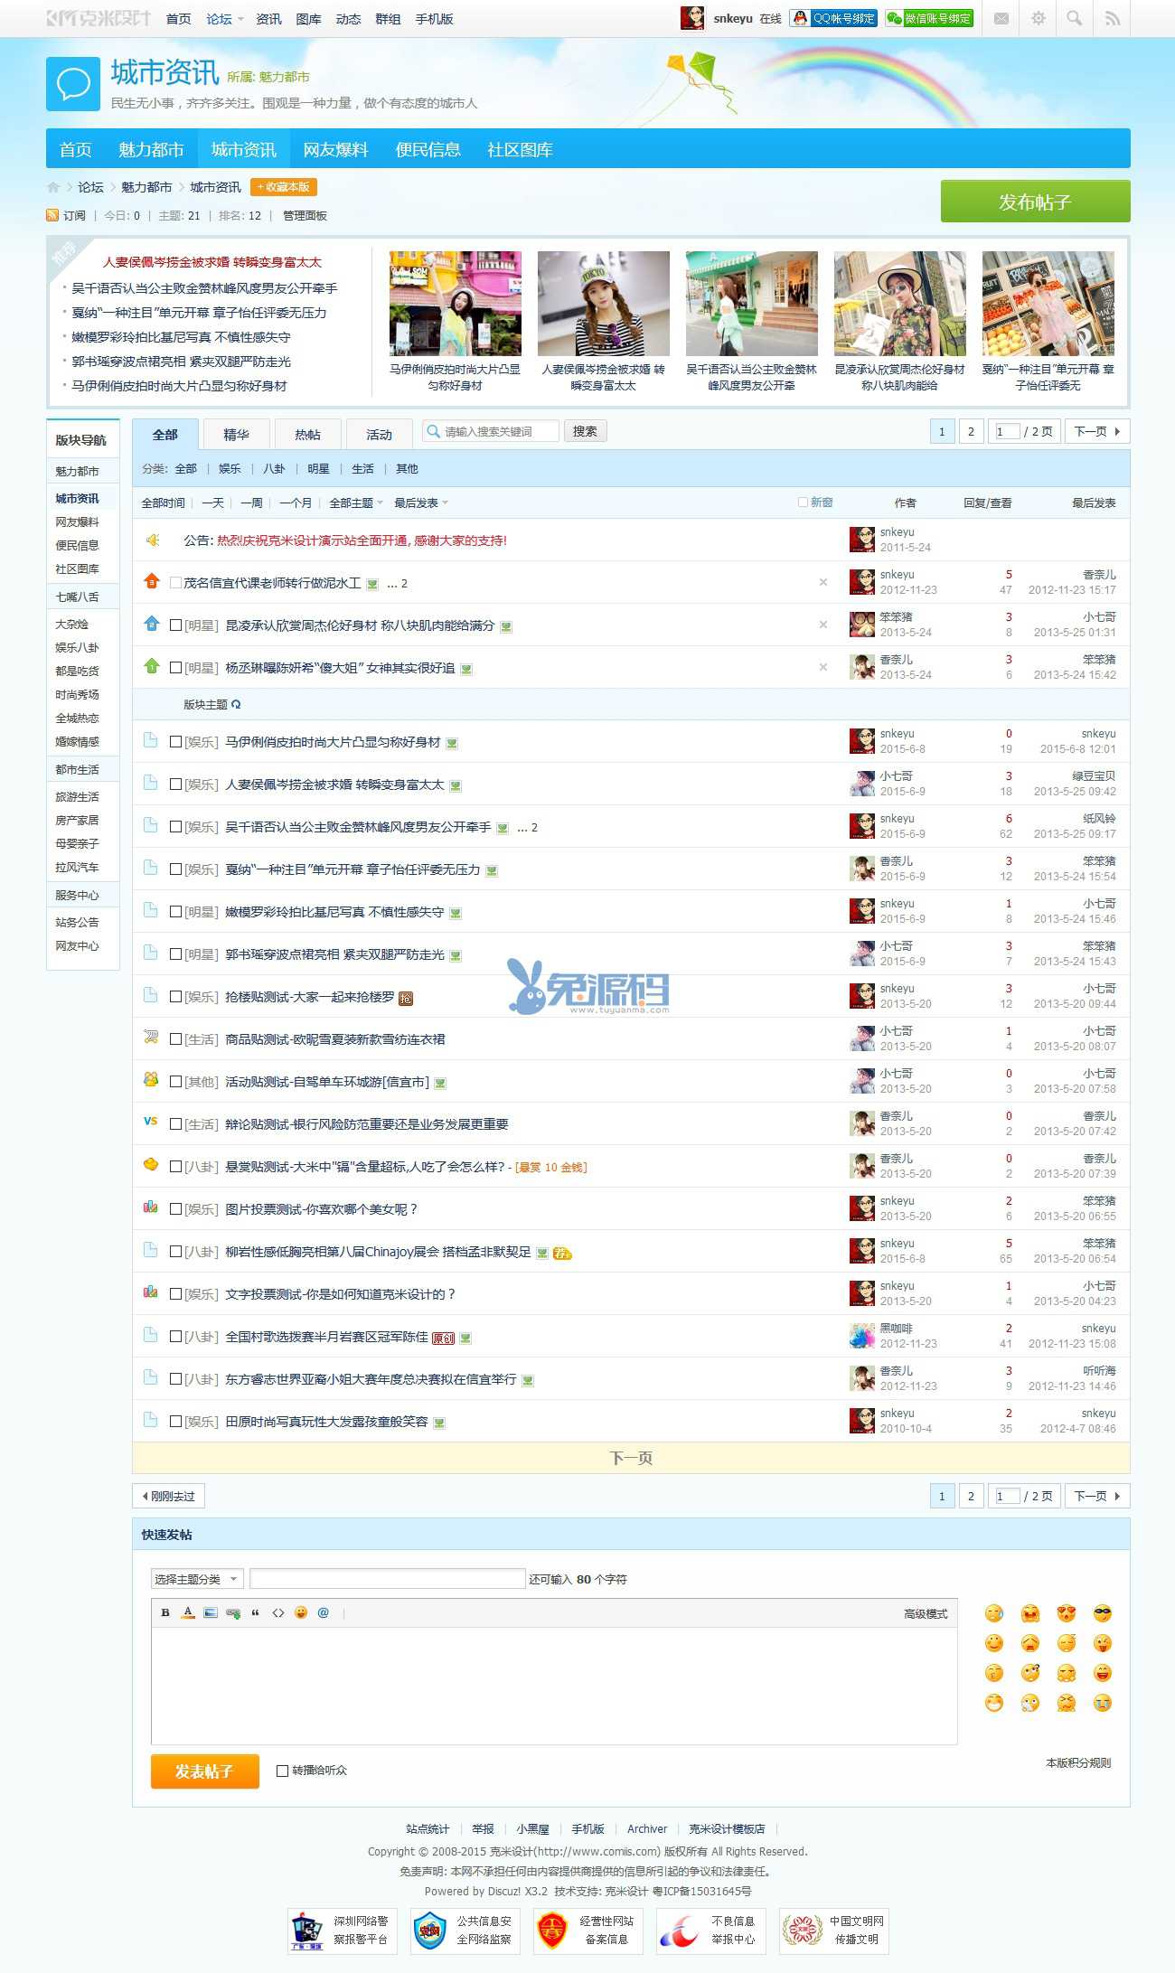Switch to the 精华 tab

coord(236,435)
